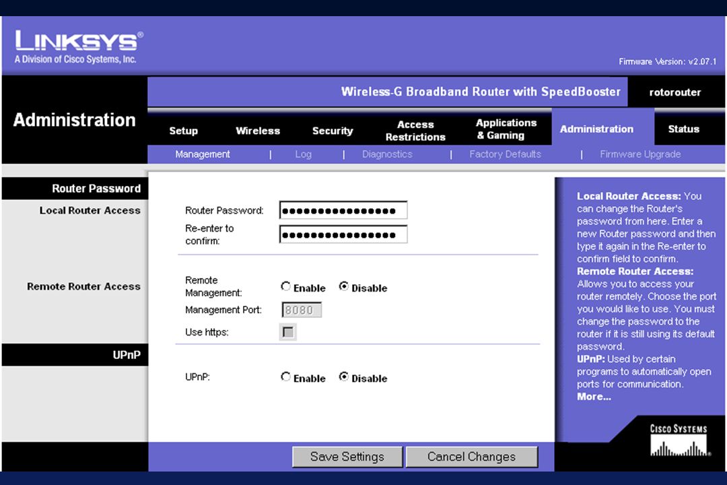Open the More... help link
Image resolution: width=727 pixels, height=485 pixels.
[594, 397]
